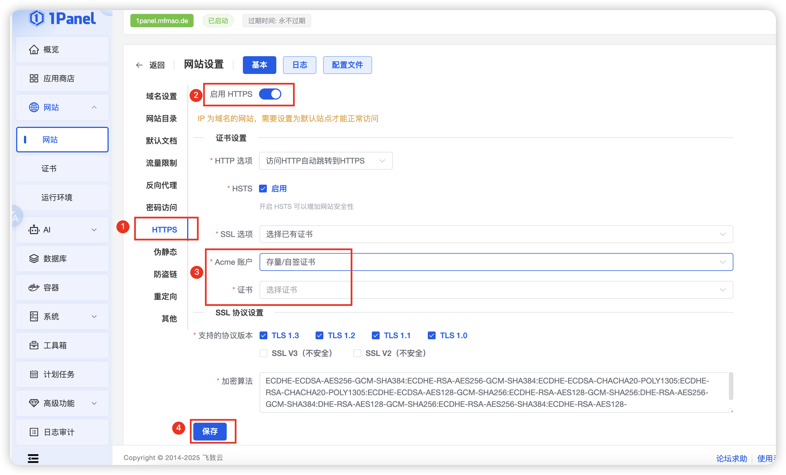786x475 pixels.
Task: Click the calendar icon for 计划任务
Action: pos(34,374)
